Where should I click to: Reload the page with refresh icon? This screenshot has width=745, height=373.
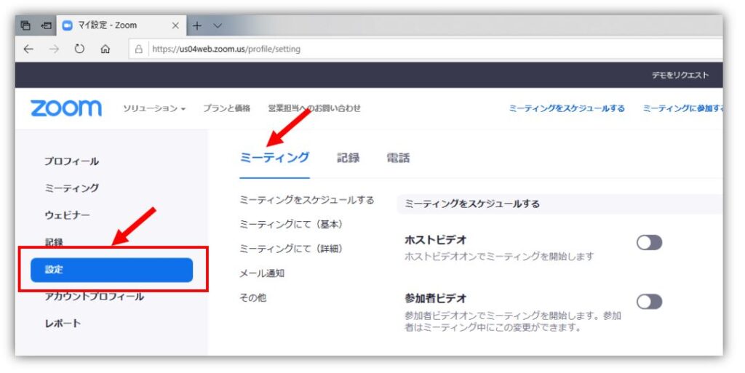79,49
